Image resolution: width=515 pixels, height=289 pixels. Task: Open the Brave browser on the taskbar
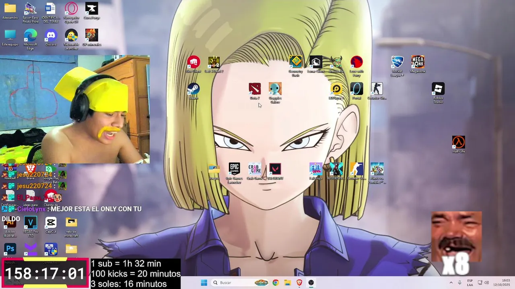[299, 283]
